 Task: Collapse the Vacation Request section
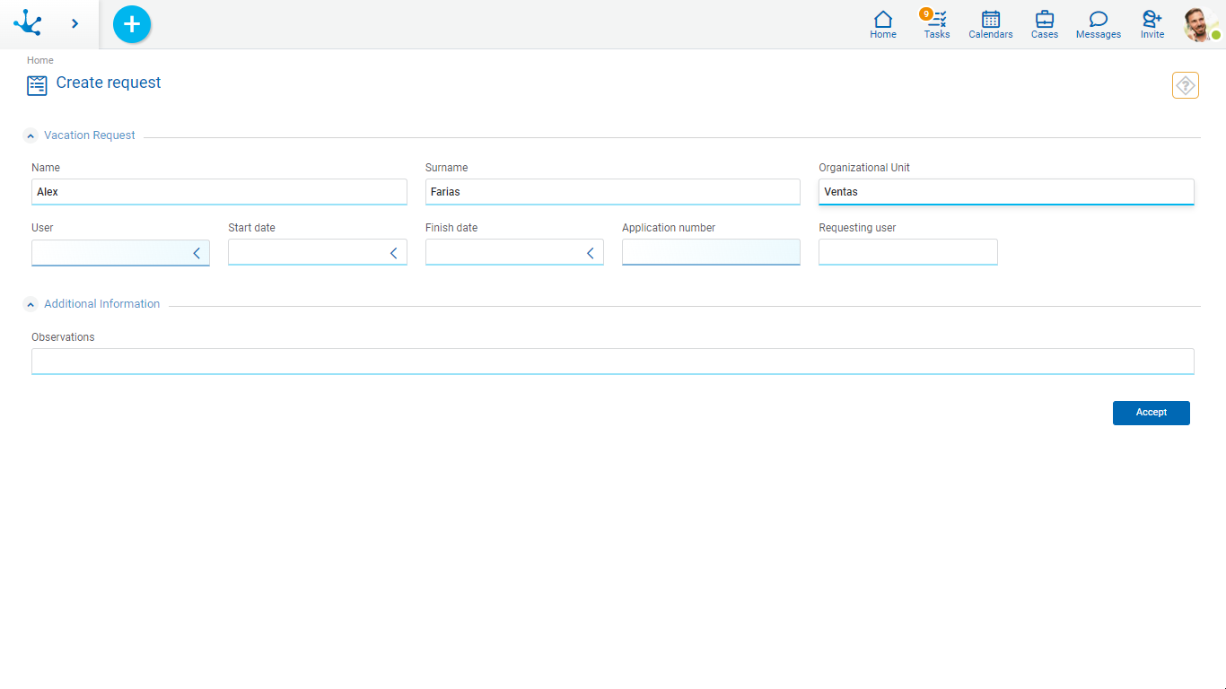tap(31, 136)
